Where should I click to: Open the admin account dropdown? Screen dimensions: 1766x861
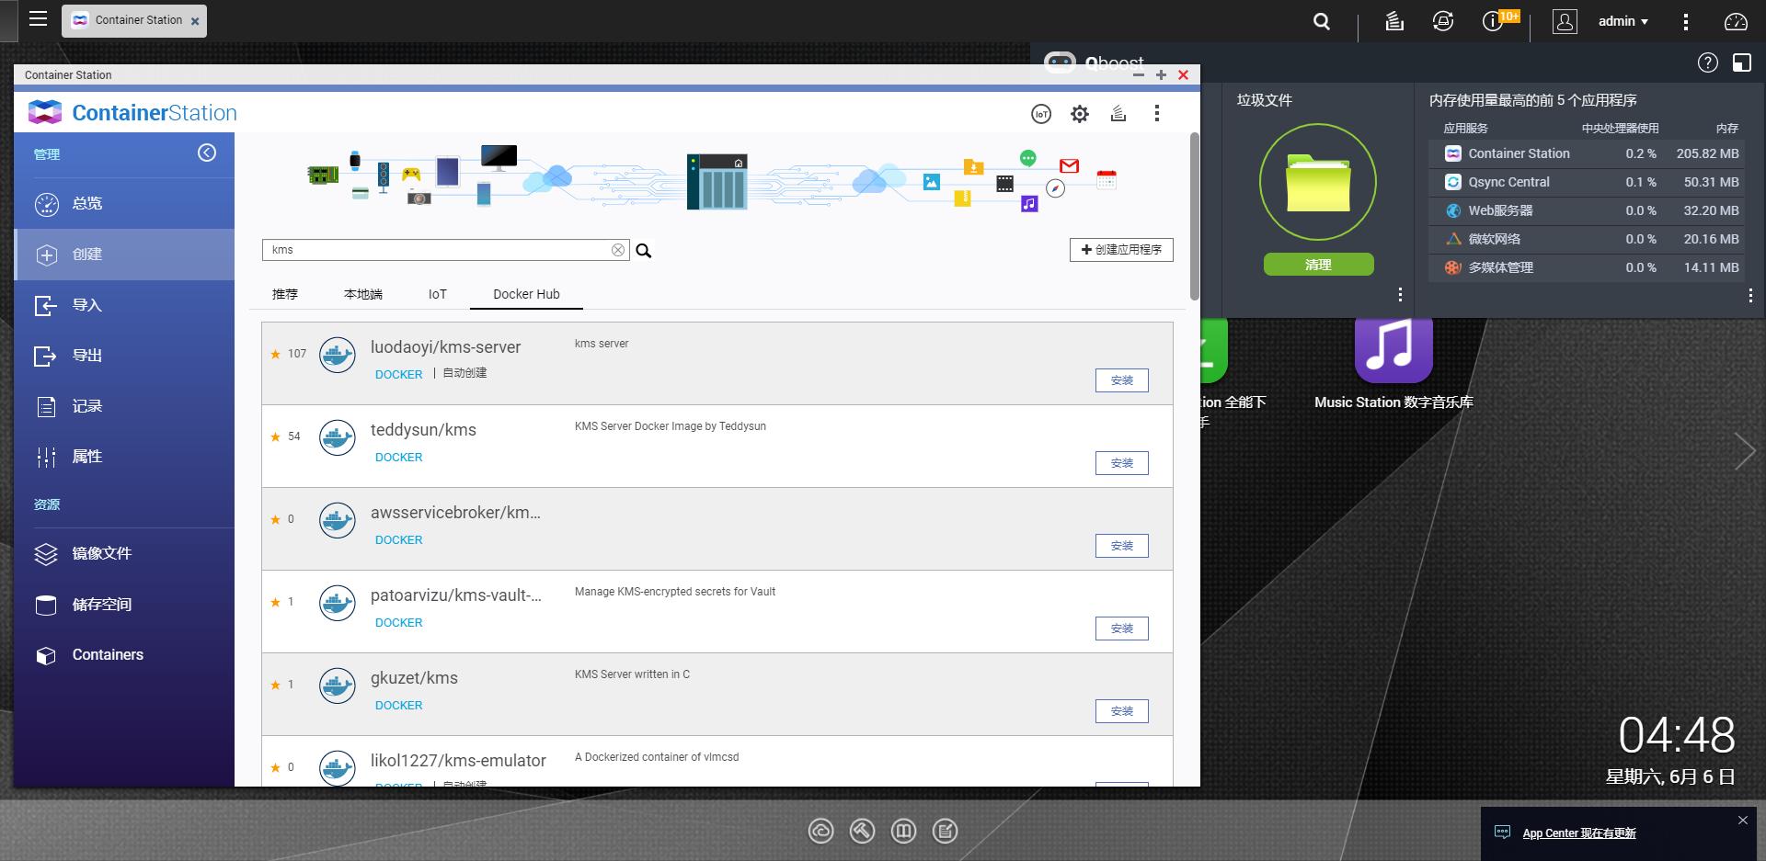(x=1623, y=21)
